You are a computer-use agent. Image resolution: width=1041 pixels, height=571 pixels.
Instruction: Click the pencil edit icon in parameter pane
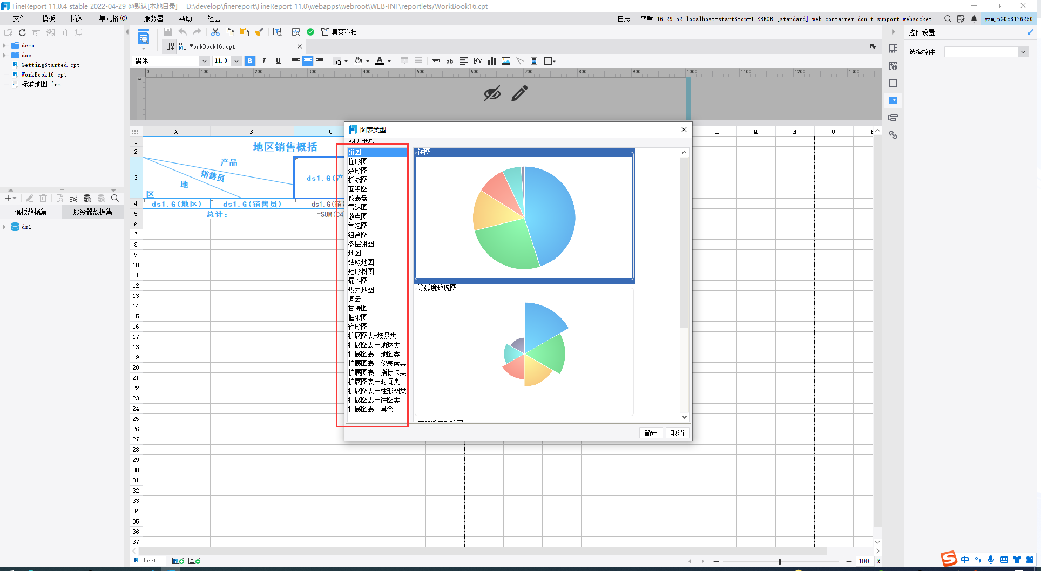(x=519, y=93)
